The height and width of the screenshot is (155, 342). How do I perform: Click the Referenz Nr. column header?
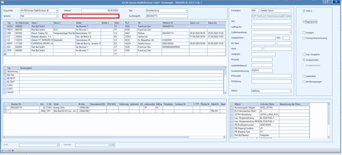[175, 23]
